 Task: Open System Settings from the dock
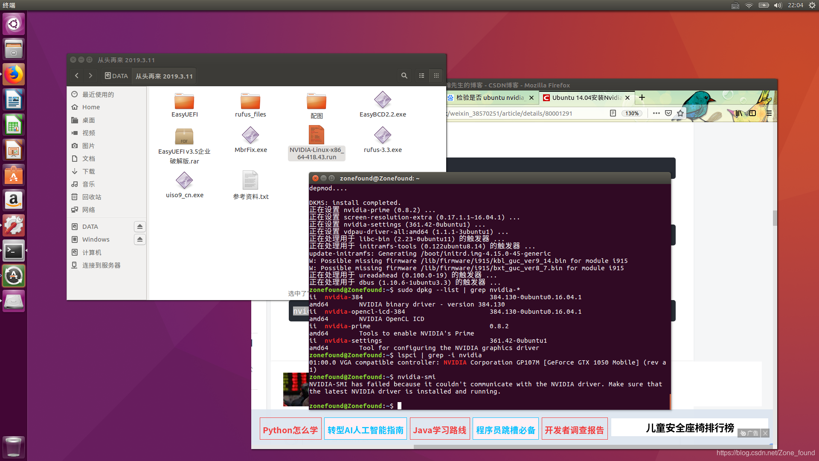coord(14,225)
